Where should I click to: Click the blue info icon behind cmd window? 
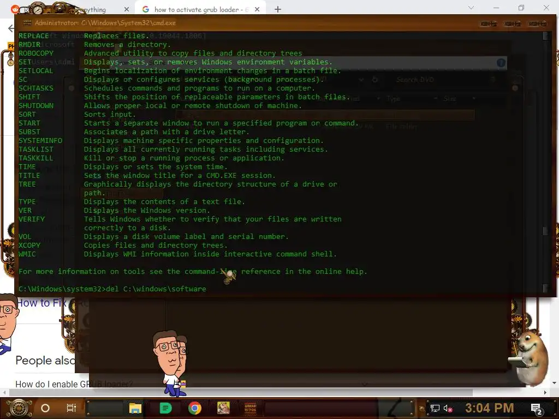click(x=501, y=63)
